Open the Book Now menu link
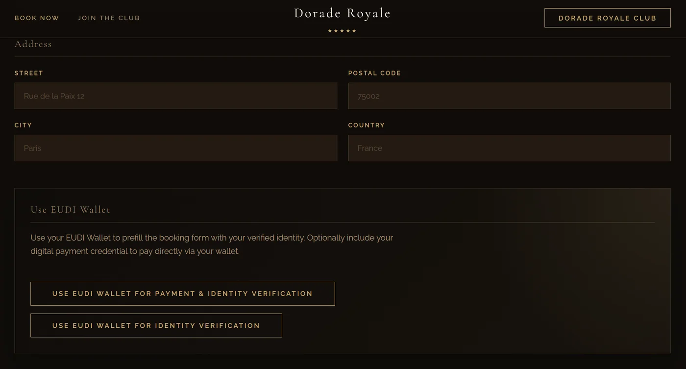Screen dimensions: 686x369 tap(37, 18)
